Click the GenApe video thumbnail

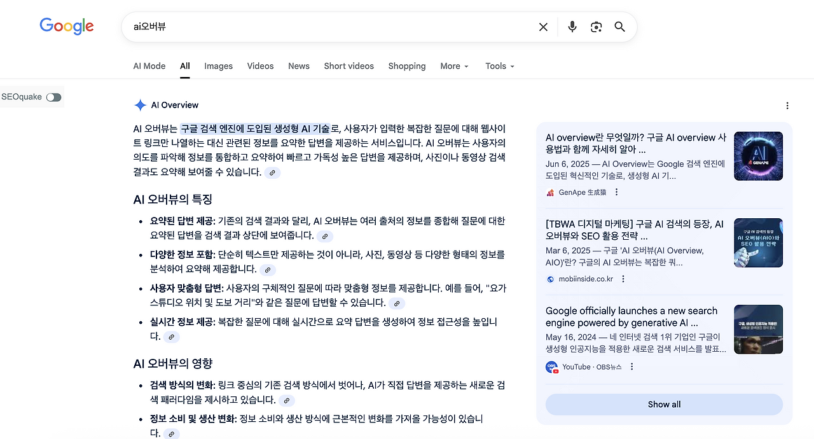pos(758,156)
